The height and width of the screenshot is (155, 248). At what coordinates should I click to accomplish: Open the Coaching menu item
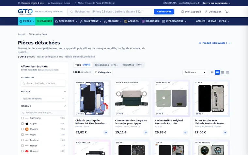point(44,21)
